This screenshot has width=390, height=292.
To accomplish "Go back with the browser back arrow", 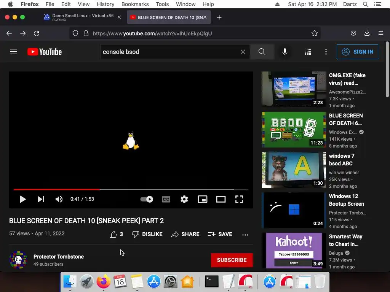I will click(9, 33).
